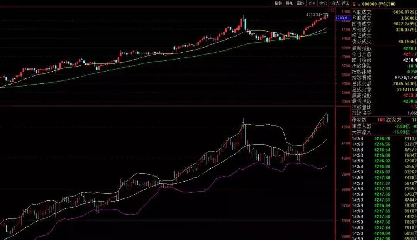The image size is (417, 240).
Task: Open F10 company information
Action: [312, 3]
